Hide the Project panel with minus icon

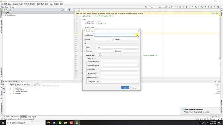73,10
